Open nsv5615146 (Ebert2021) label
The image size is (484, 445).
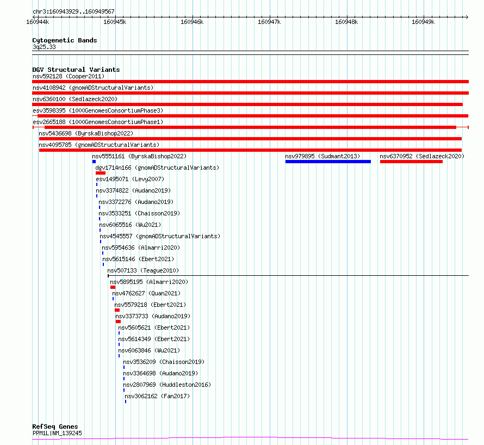point(138,259)
